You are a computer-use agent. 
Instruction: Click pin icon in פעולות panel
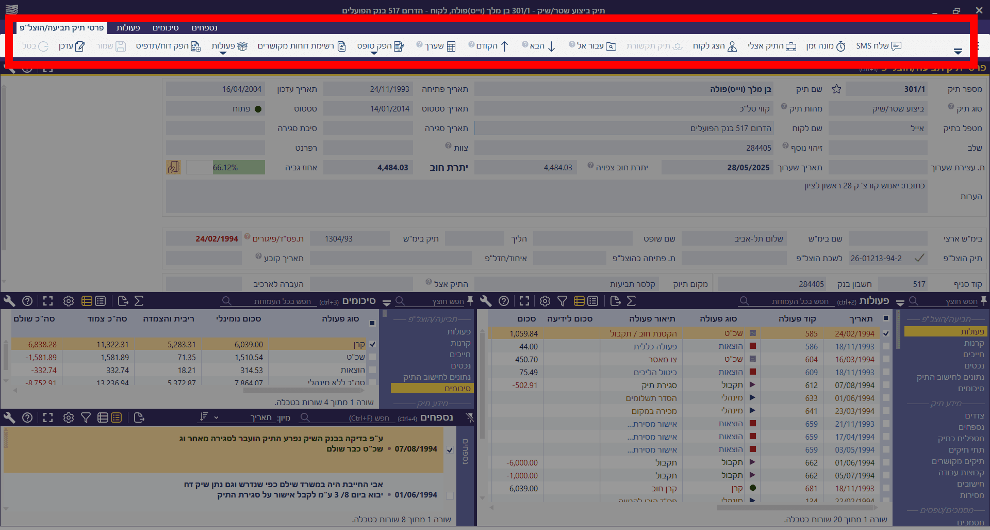click(984, 300)
